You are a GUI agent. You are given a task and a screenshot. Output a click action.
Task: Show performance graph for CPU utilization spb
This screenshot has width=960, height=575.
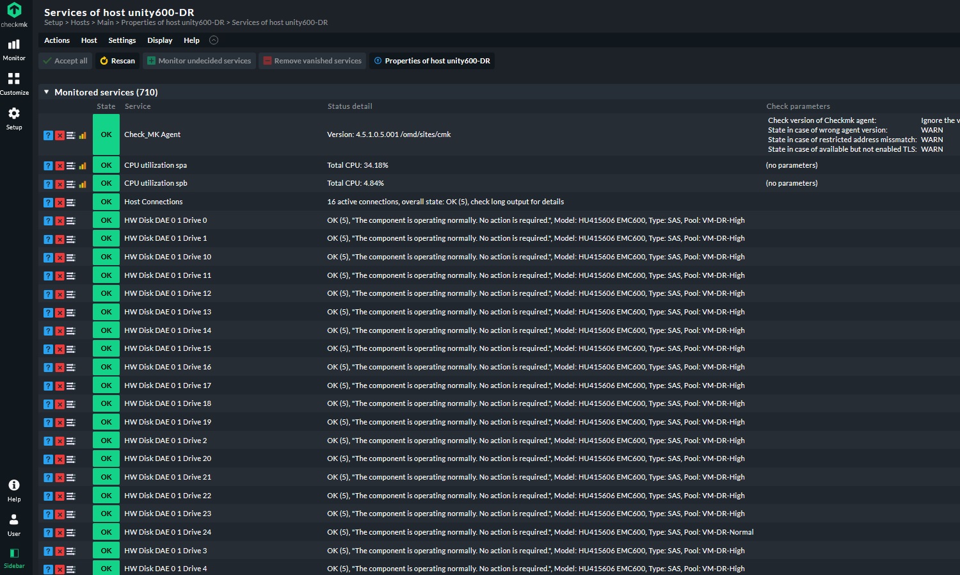(83, 184)
